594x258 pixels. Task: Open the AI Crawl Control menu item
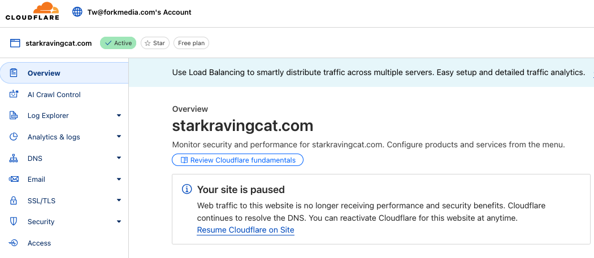[x=54, y=94]
